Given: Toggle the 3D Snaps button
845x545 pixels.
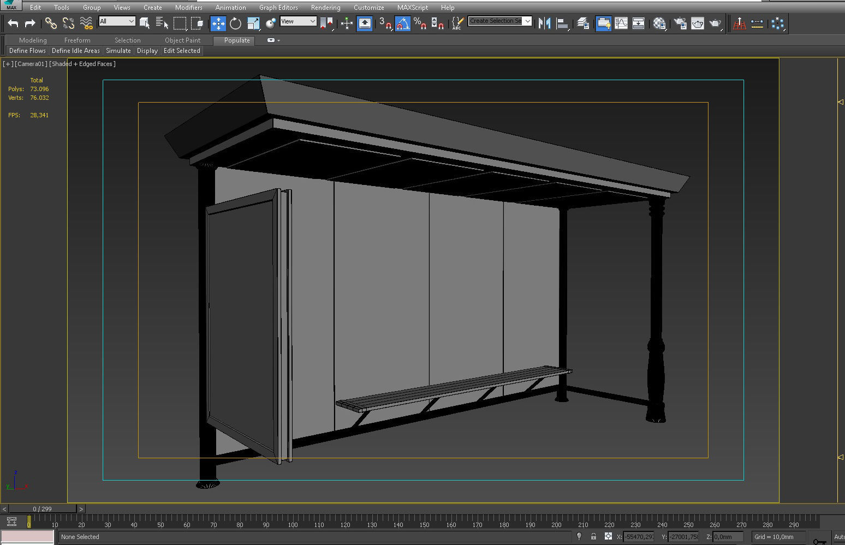Looking at the screenshot, I should [x=385, y=23].
